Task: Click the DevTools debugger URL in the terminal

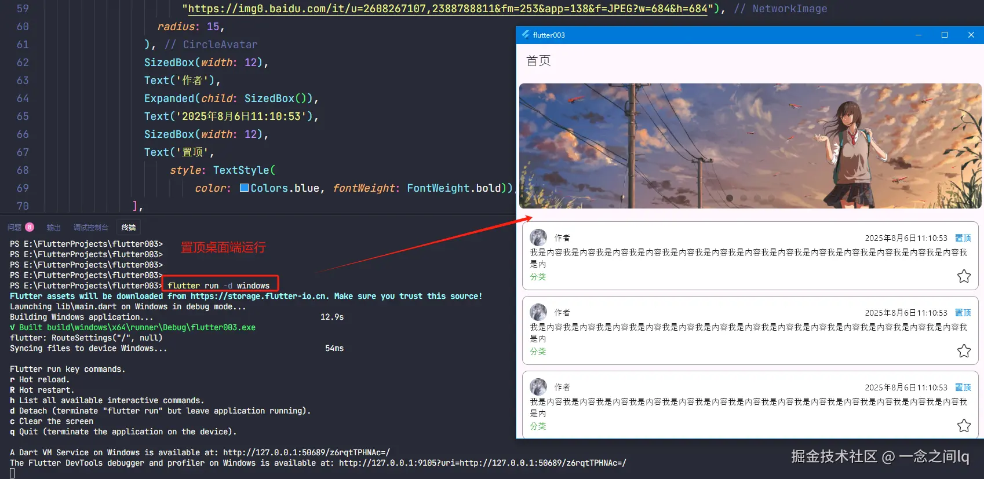Action: [x=483, y=463]
